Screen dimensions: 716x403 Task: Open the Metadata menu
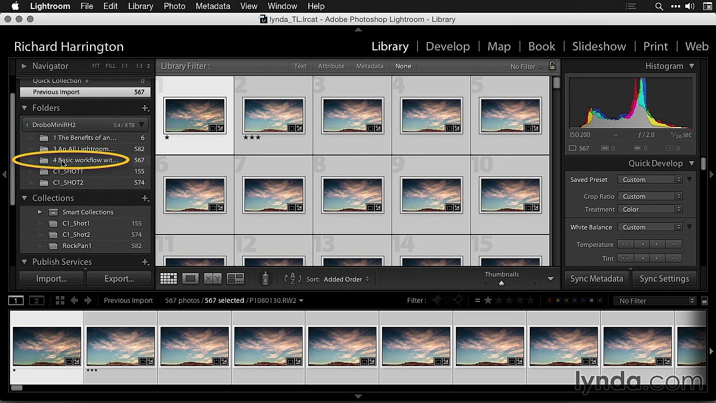(213, 6)
